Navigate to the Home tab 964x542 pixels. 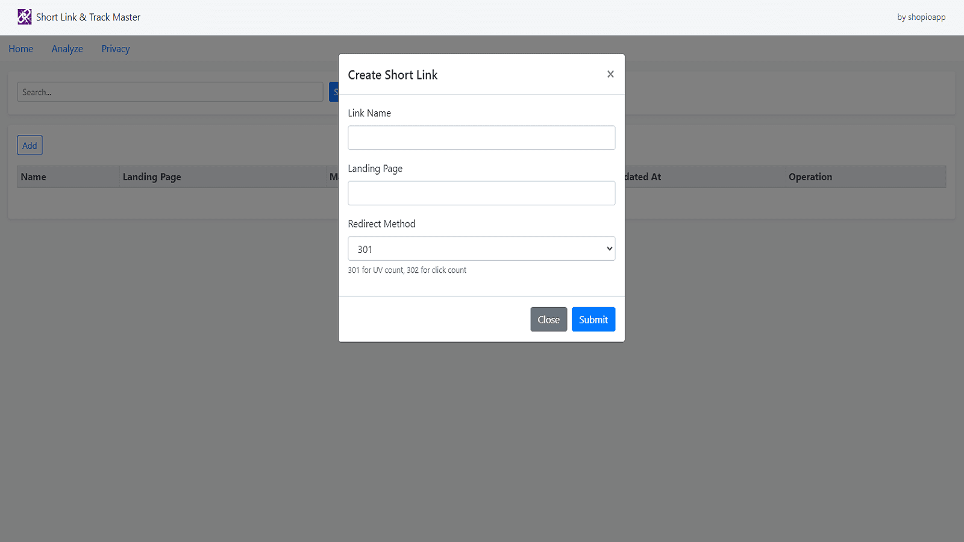pos(20,49)
